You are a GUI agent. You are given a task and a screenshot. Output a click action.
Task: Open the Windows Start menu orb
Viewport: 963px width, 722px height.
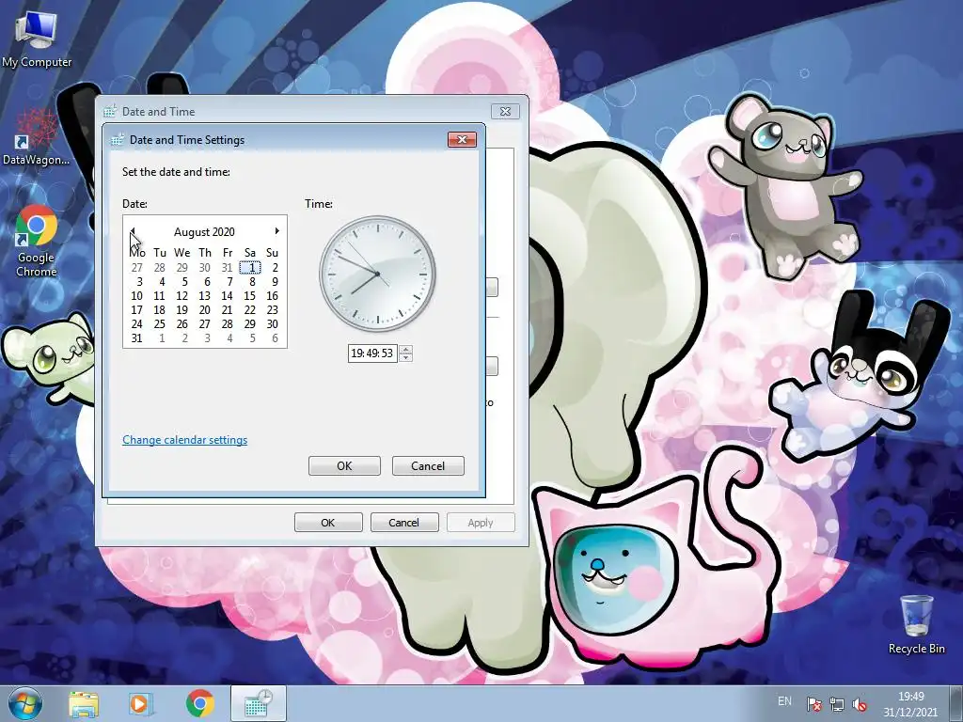pyautogui.click(x=25, y=703)
